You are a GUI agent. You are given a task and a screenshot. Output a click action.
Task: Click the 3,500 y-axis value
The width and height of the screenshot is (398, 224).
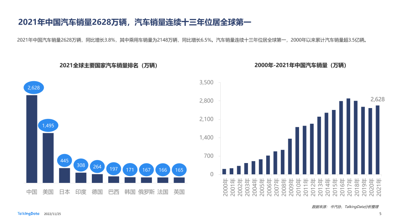[x=206, y=82]
